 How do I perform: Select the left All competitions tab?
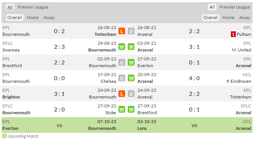(10, 7)
